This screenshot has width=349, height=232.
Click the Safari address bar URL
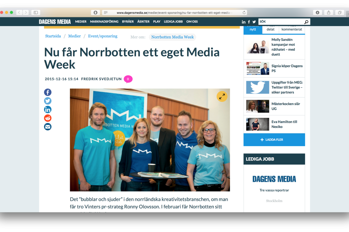pos(174,13)
